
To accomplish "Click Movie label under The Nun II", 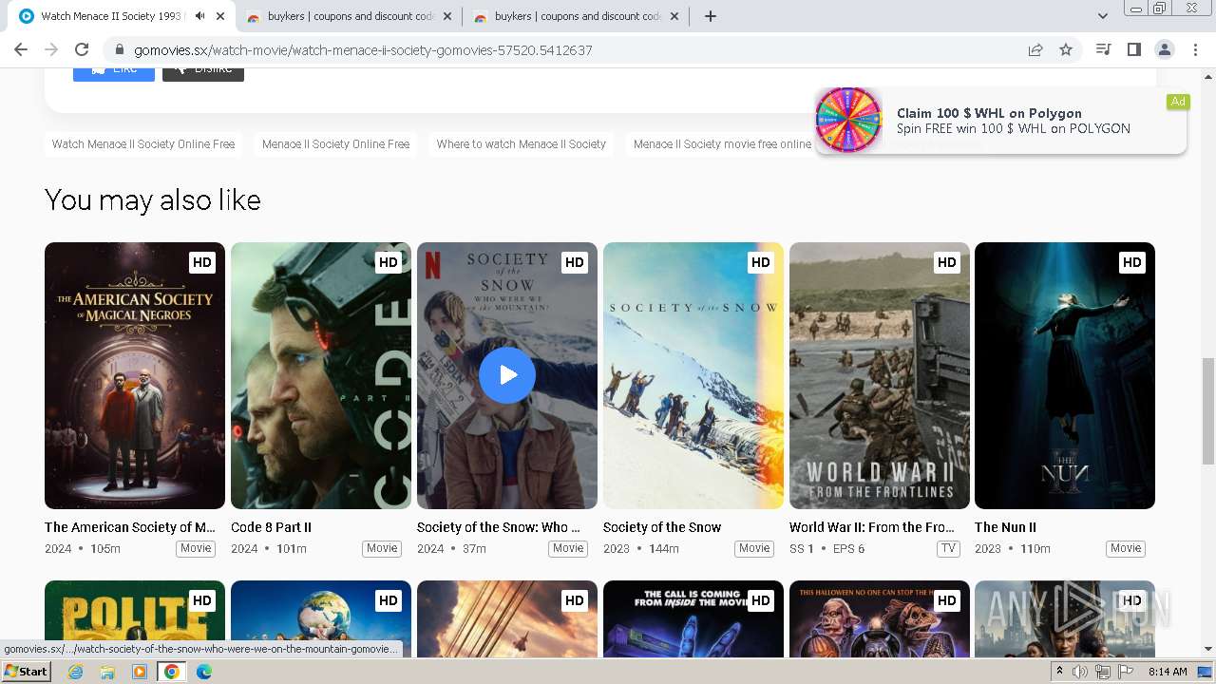I will pyautogui.click(x=1126, y=548).
